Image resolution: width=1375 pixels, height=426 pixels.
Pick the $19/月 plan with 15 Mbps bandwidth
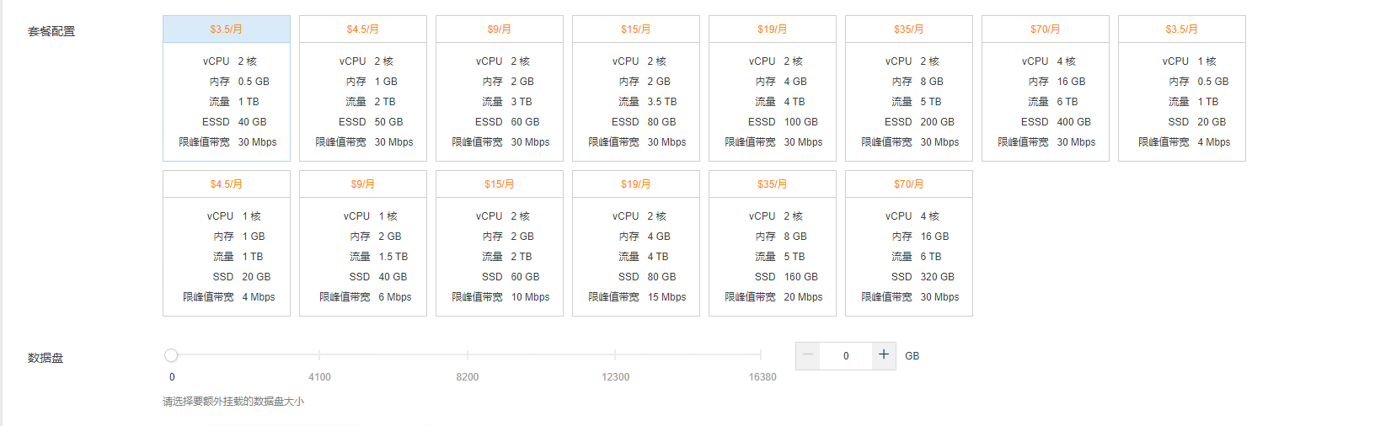point(635,243)
